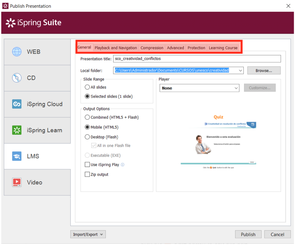The width and height of the screenshot is (295, 245).
Task: Choose the Video play icon
Action: click(17, 182)
